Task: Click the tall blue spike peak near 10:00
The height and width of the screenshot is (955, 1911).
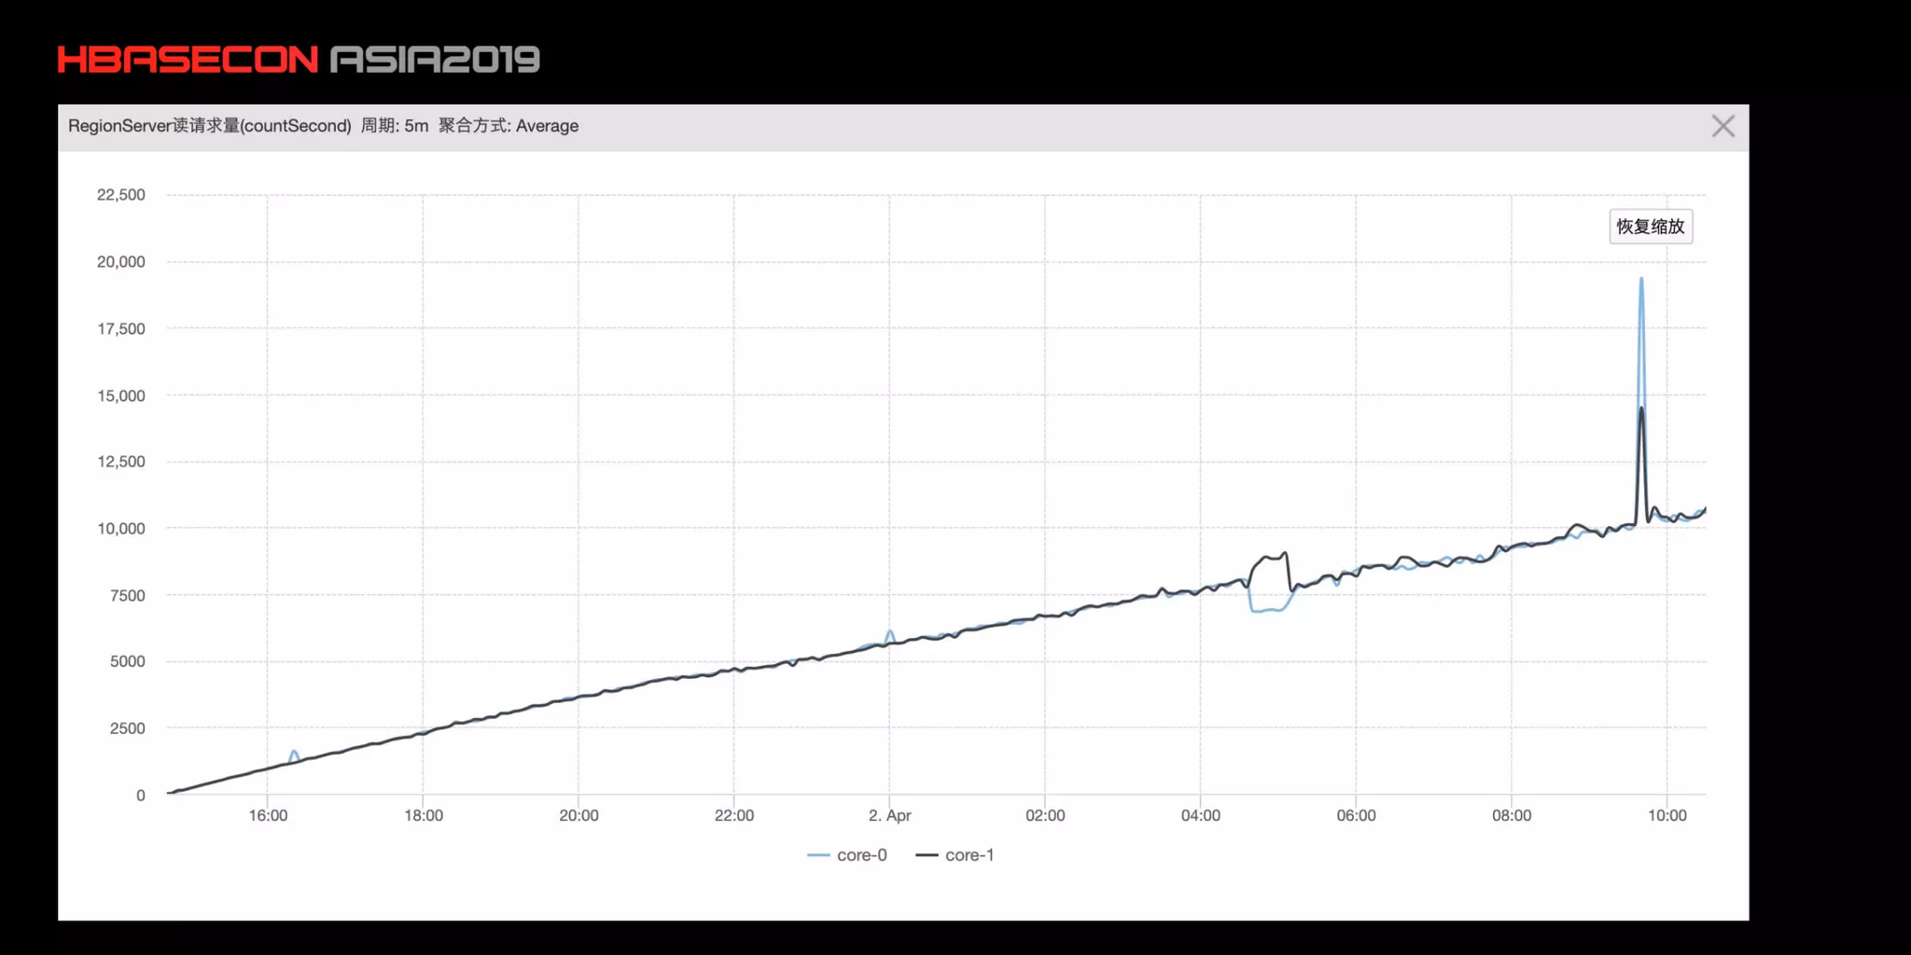Action: click(1641, 279)
